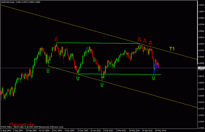
Task: Click the 0.8679 price axis label
Action: click(201, 76)
